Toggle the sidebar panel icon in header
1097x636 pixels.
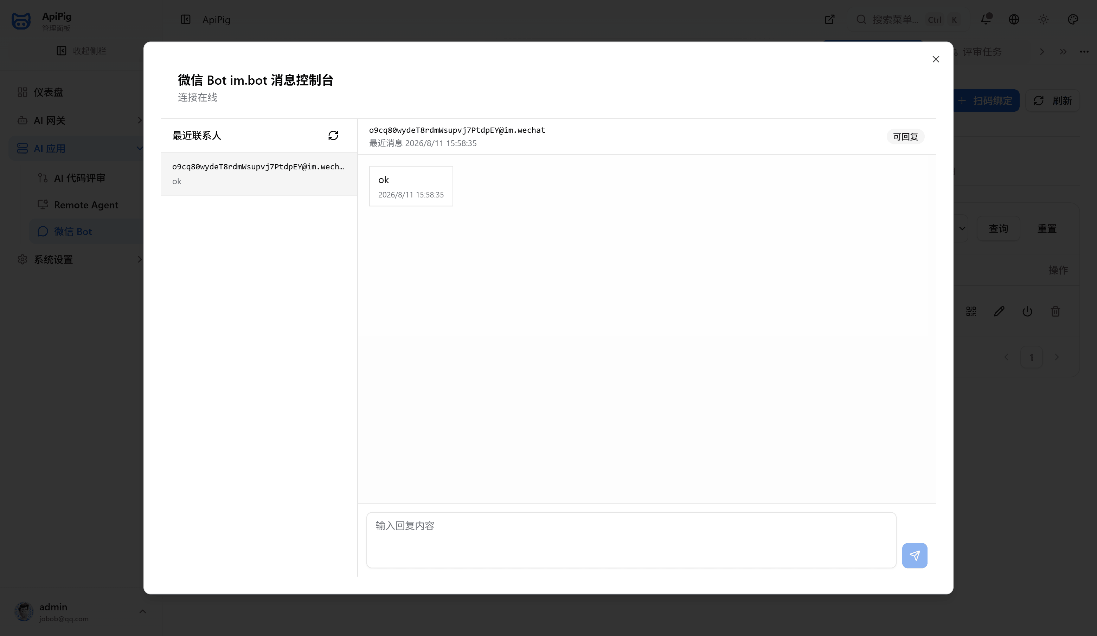click(x=185, y=20)
